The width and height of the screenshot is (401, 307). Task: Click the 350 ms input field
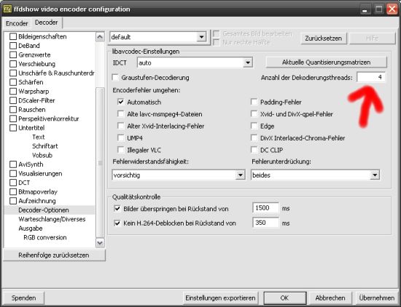pyautogui.click(x=265, y=223)
